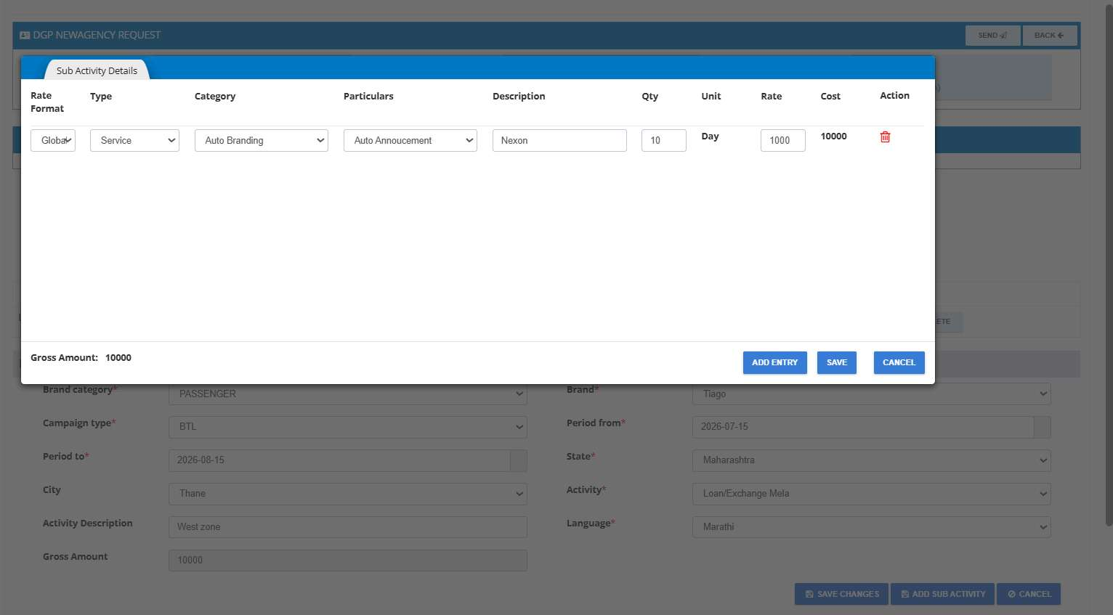Delete the Nexon entry using the trash icon
The width and height of the screenshot is (1113, 615).
click(885, 137)
